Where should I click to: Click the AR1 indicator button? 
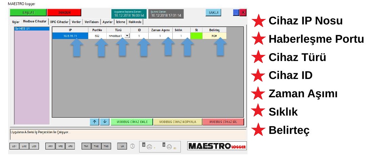tap(50, 146)
